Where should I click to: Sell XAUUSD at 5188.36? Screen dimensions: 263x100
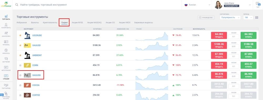point(219,45)
